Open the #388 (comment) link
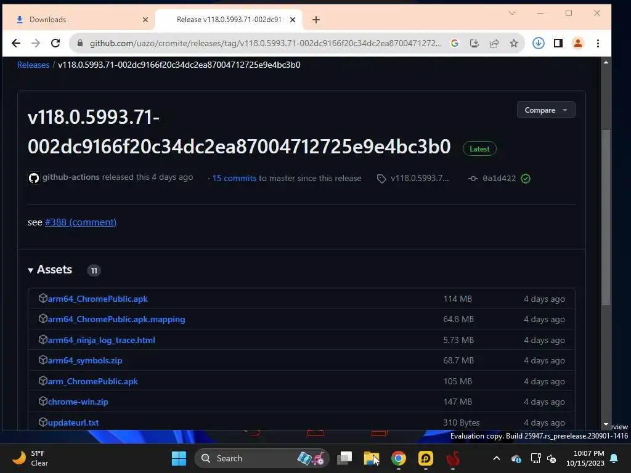 click(x=81, y=222)
